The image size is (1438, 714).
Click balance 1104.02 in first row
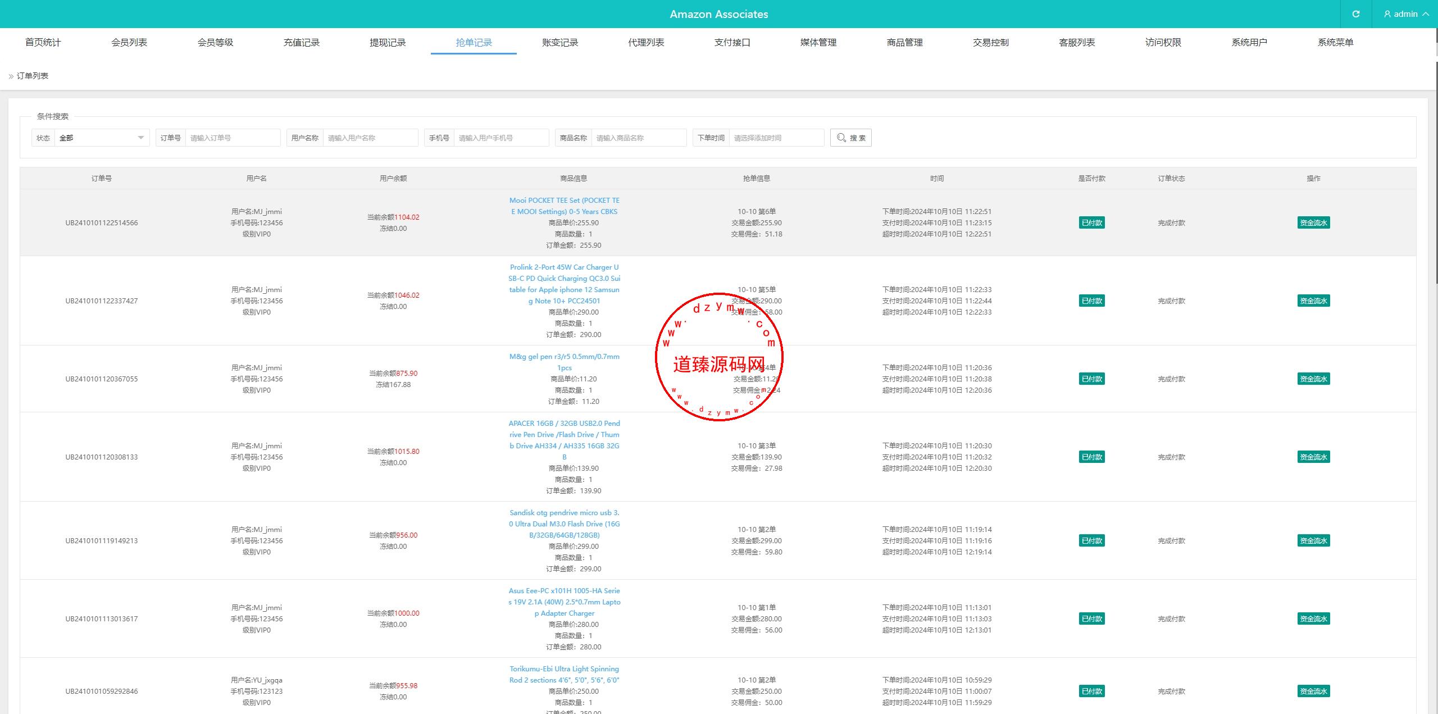point(407,217)
